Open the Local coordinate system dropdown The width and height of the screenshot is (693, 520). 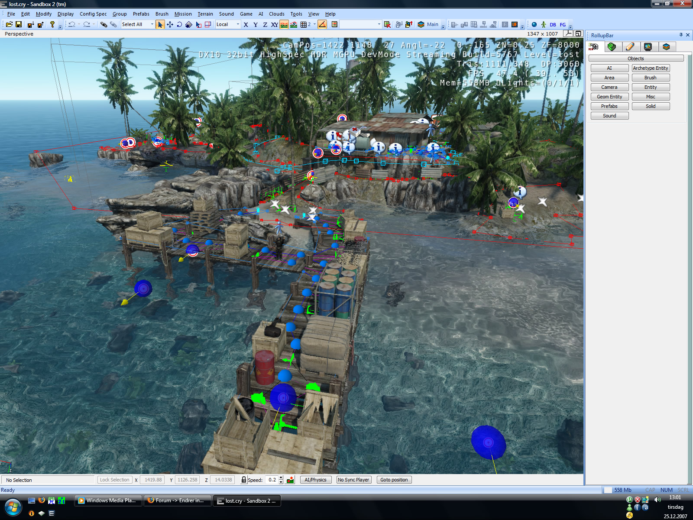point(228,25)
